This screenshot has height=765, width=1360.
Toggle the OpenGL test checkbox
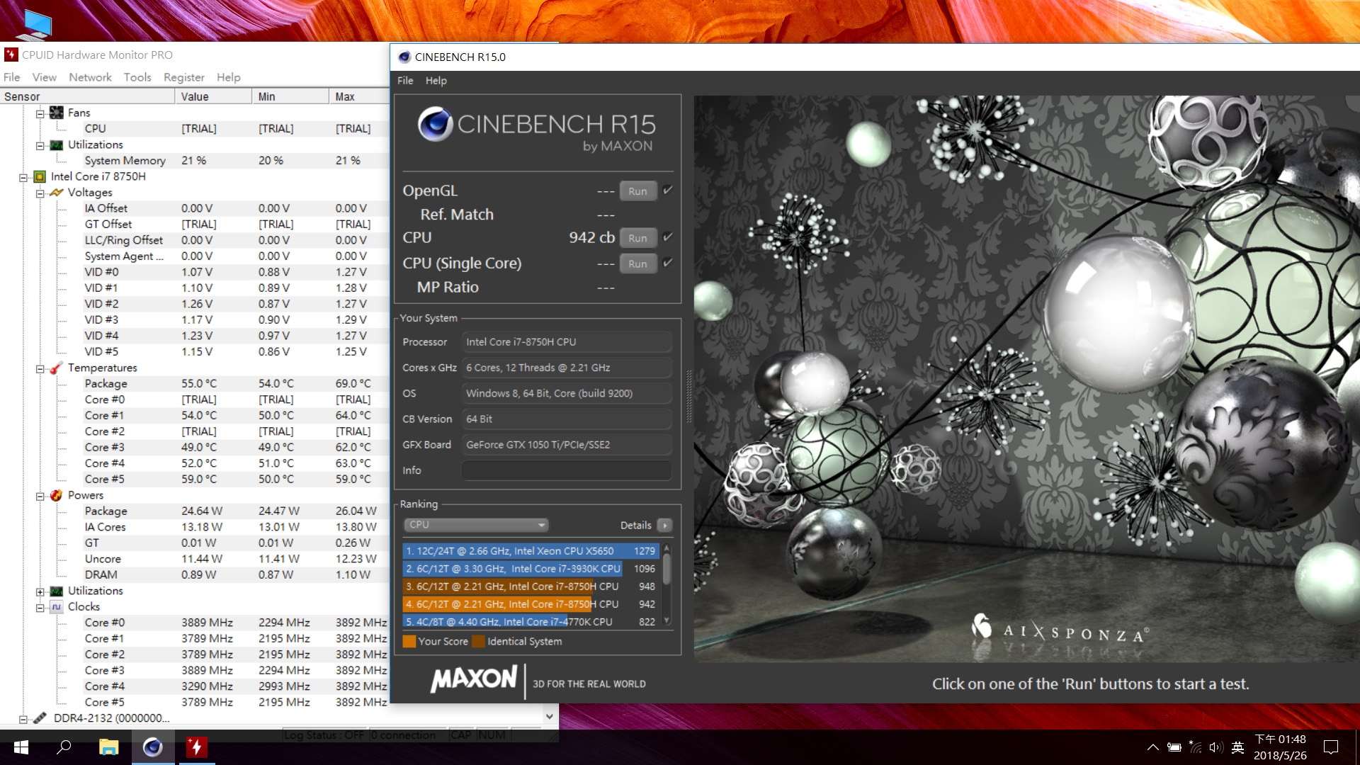667,191
